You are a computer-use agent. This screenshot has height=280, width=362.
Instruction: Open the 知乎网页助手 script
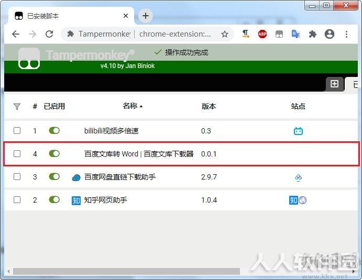105,200
